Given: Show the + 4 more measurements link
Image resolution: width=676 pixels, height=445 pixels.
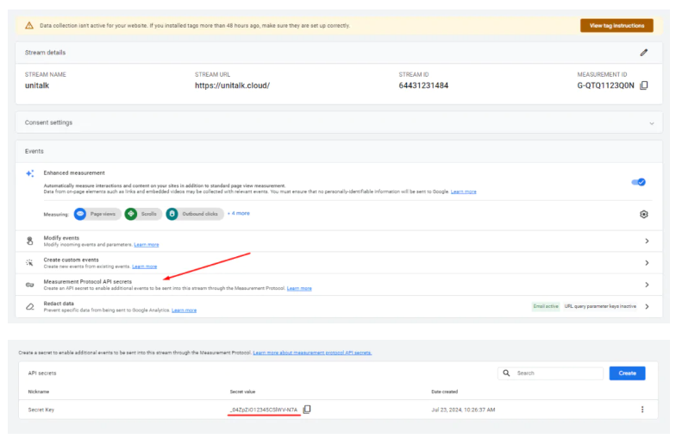Looking at the screenshot, I should click(x=239, y=213).
